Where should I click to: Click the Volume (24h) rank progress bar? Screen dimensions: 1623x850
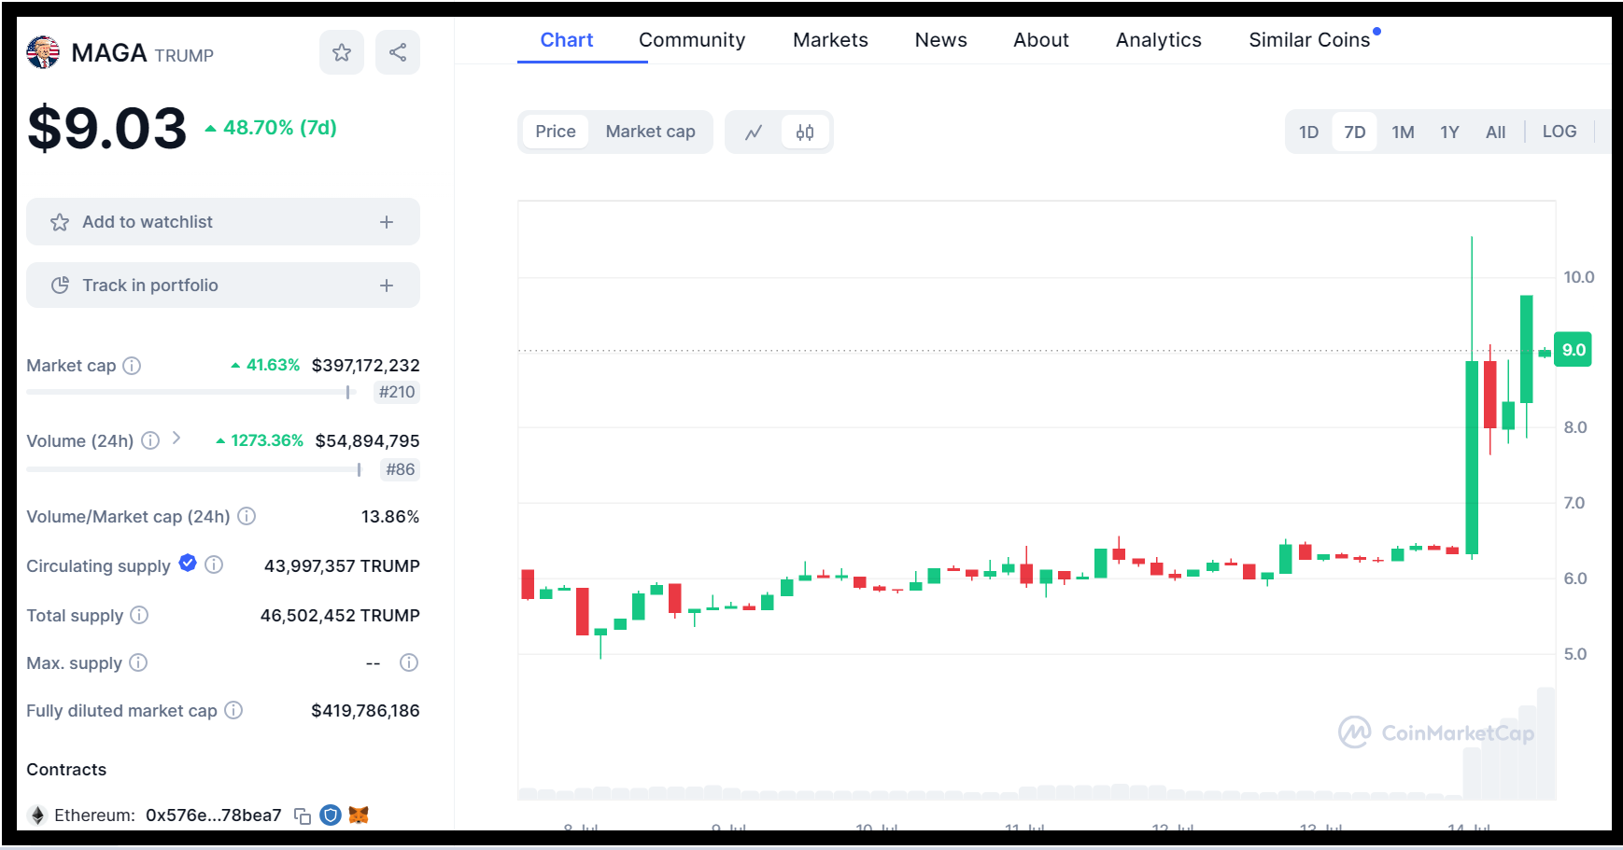(194, 469)
